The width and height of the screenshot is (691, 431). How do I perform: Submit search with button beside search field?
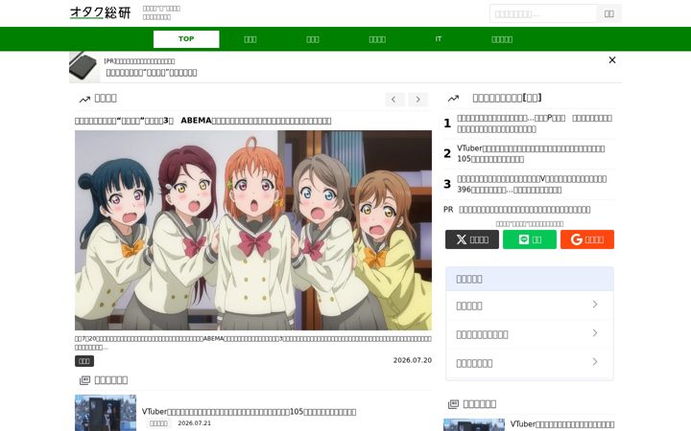point(609,13)
